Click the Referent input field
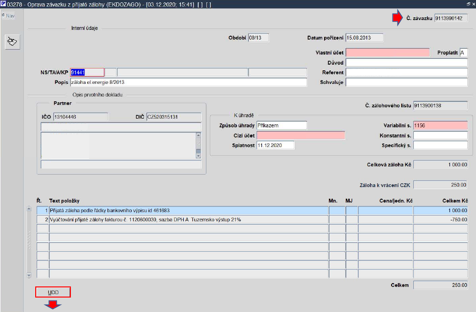The image size is (476, 312). click(x=407, y=72)
